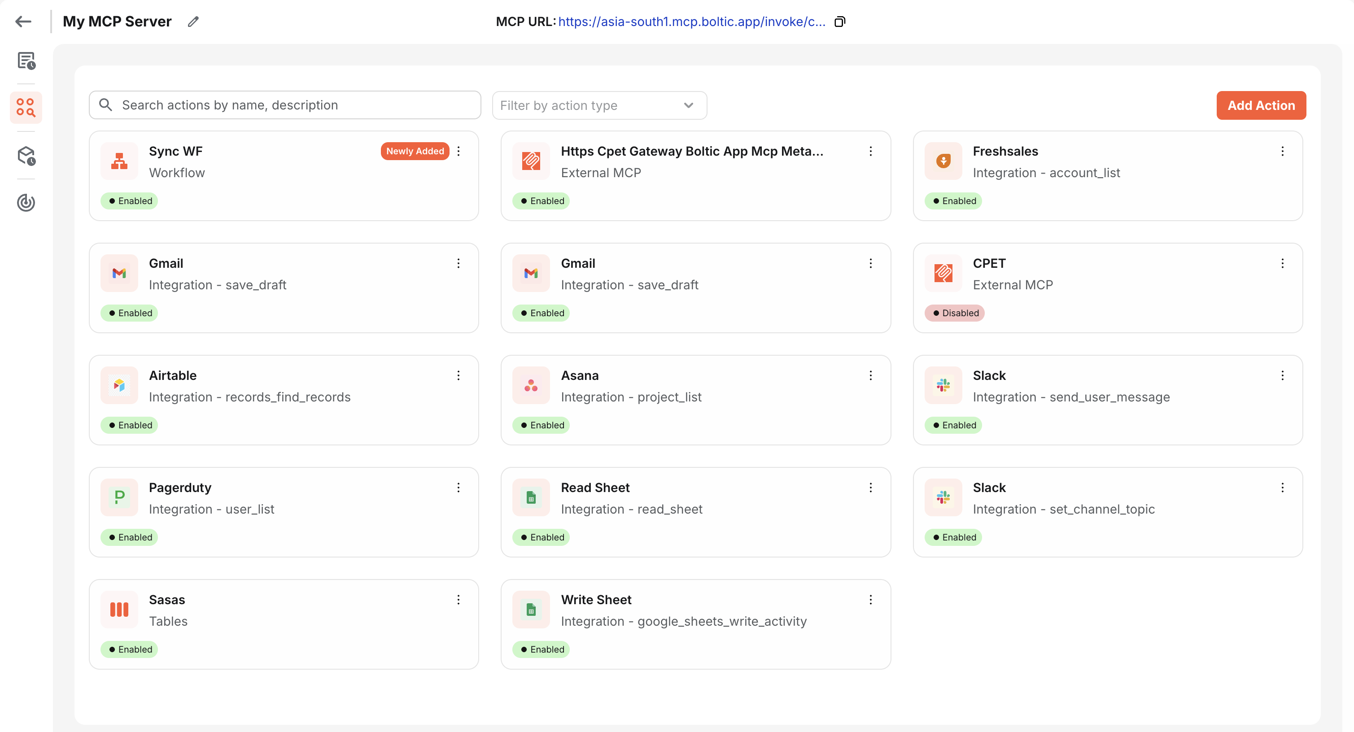
Task: Click the Pagerduty user_list icon
Action: tap(119, 497)
